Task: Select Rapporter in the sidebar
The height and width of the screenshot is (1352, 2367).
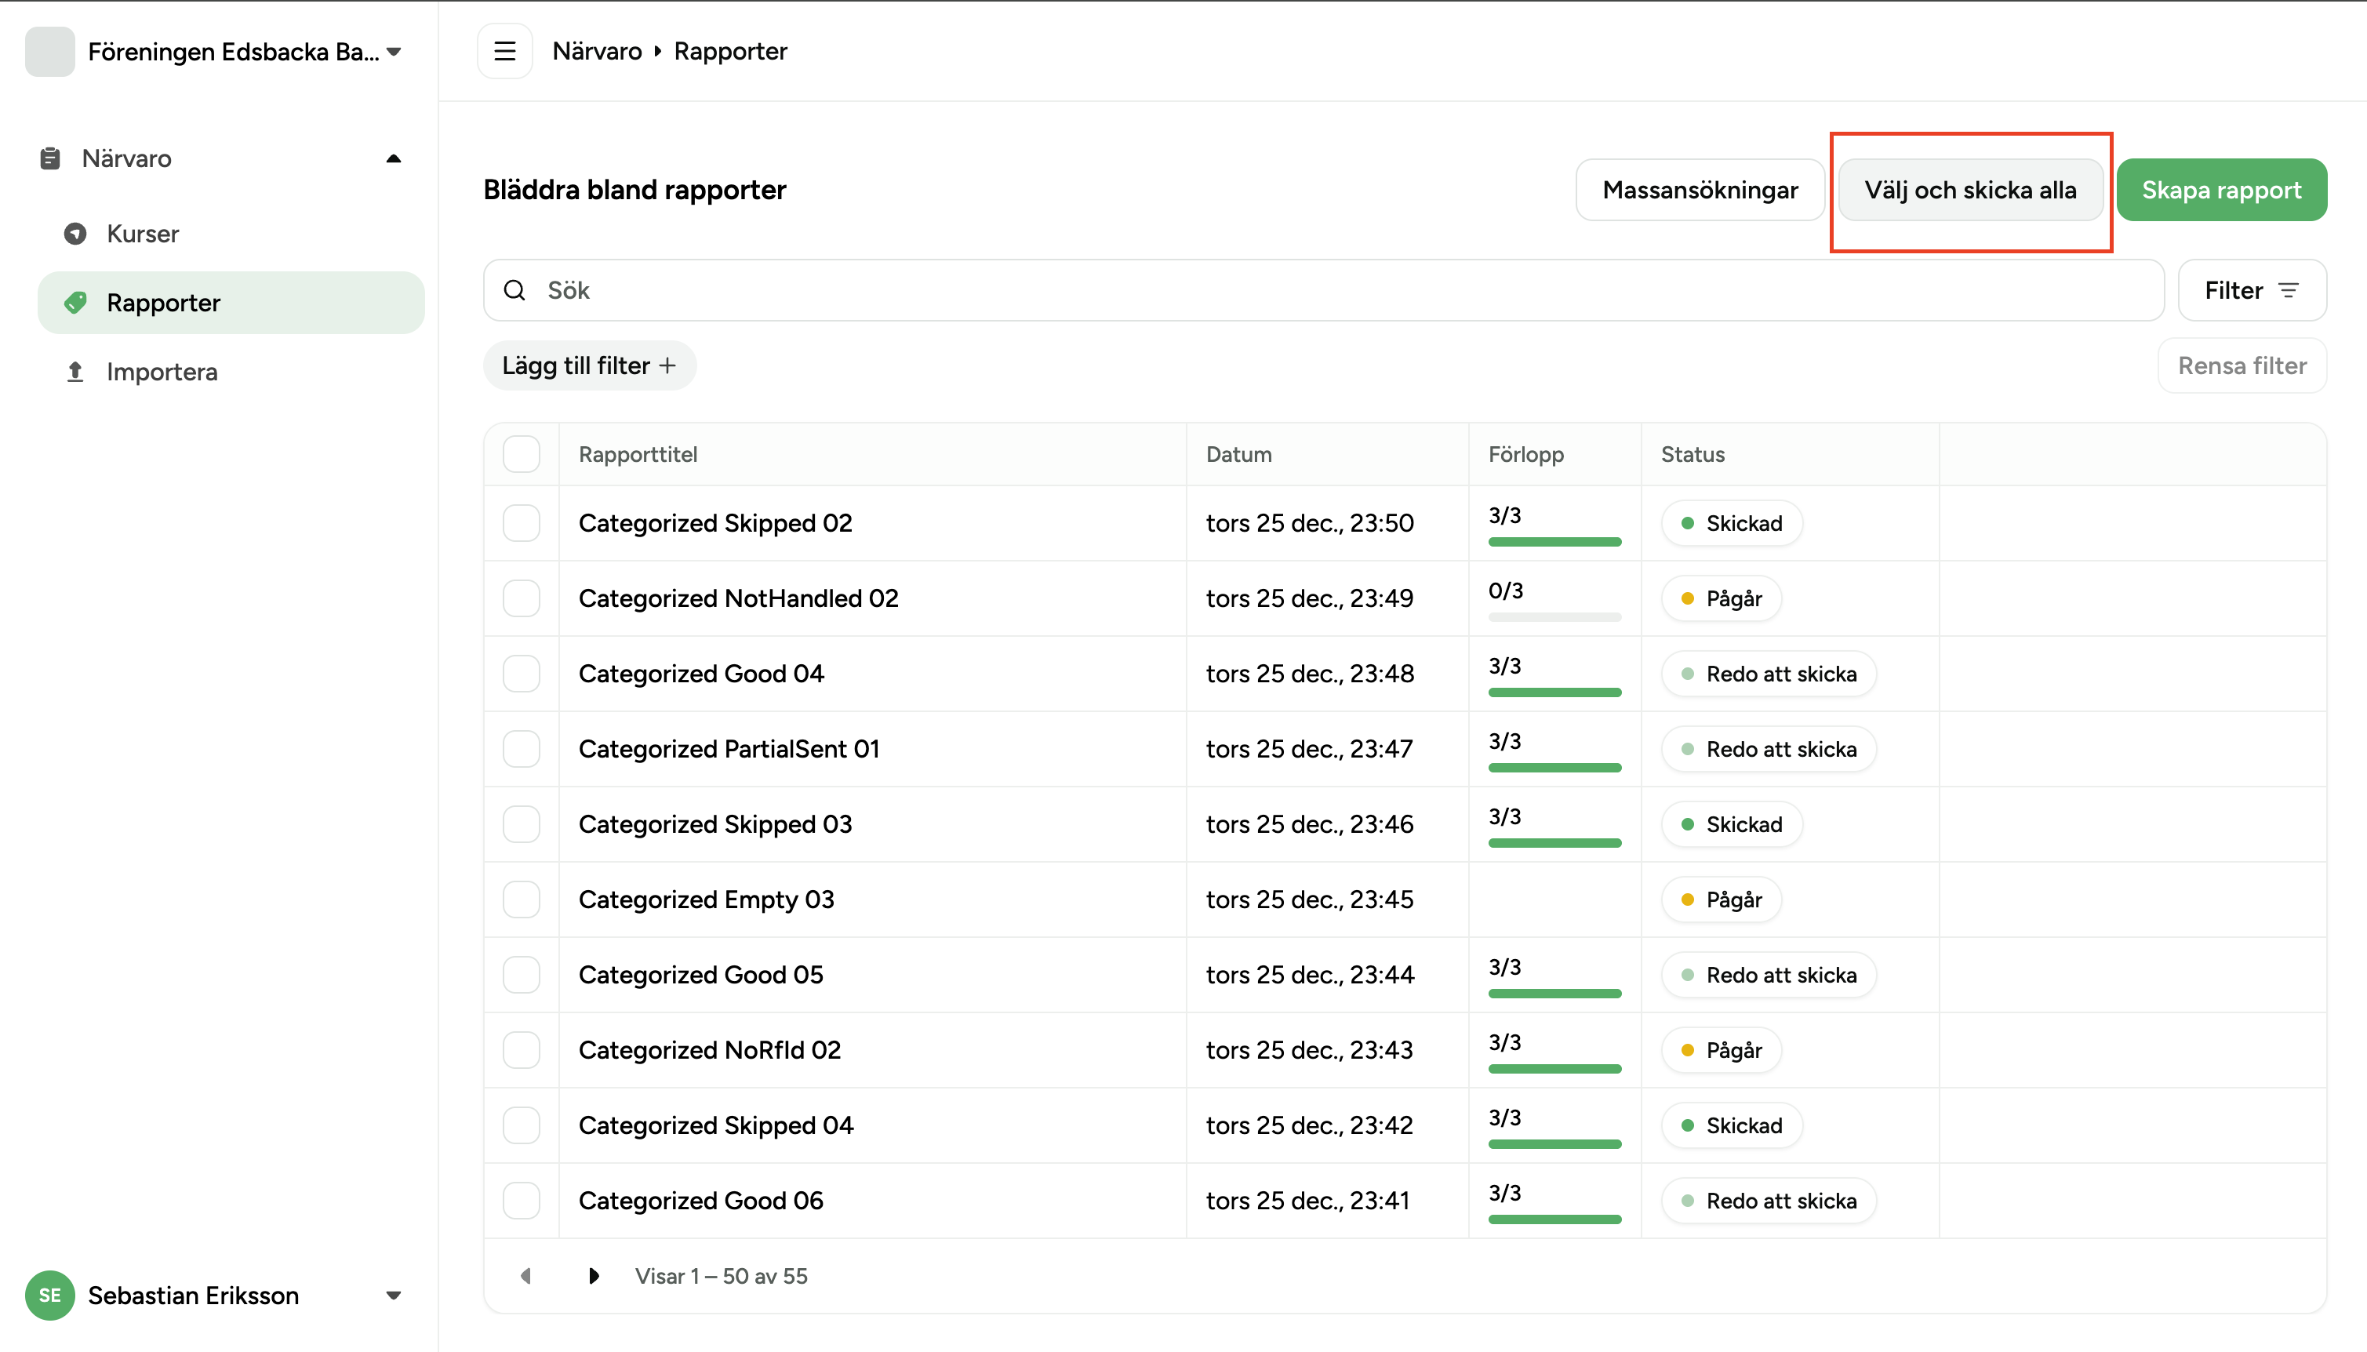Action: pos(231,303)
